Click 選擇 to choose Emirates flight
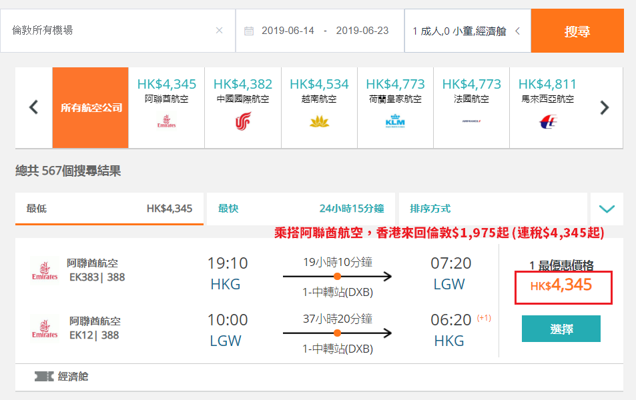The width and height of the screenshot is (636, 400). [x=561, y=329]
